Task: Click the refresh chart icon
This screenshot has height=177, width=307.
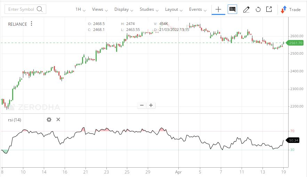Action: [258, 9]
